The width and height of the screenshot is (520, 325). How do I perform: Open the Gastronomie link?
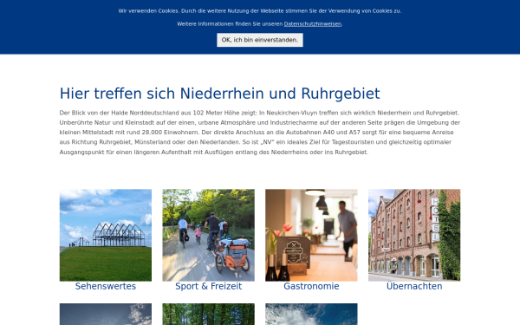coord(311,286)
